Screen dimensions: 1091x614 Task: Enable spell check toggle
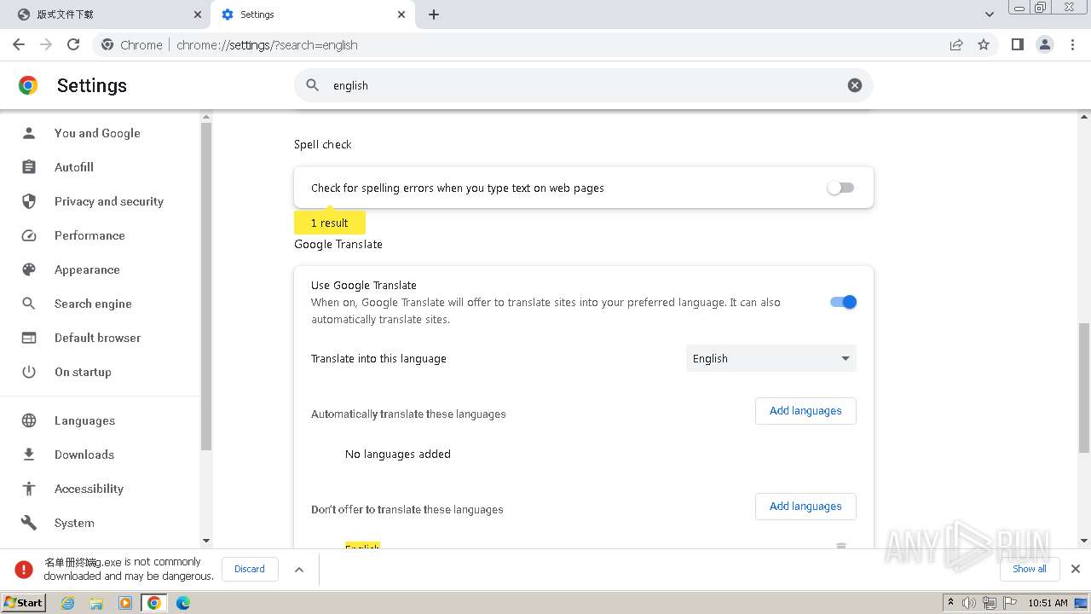pos(840,188)
